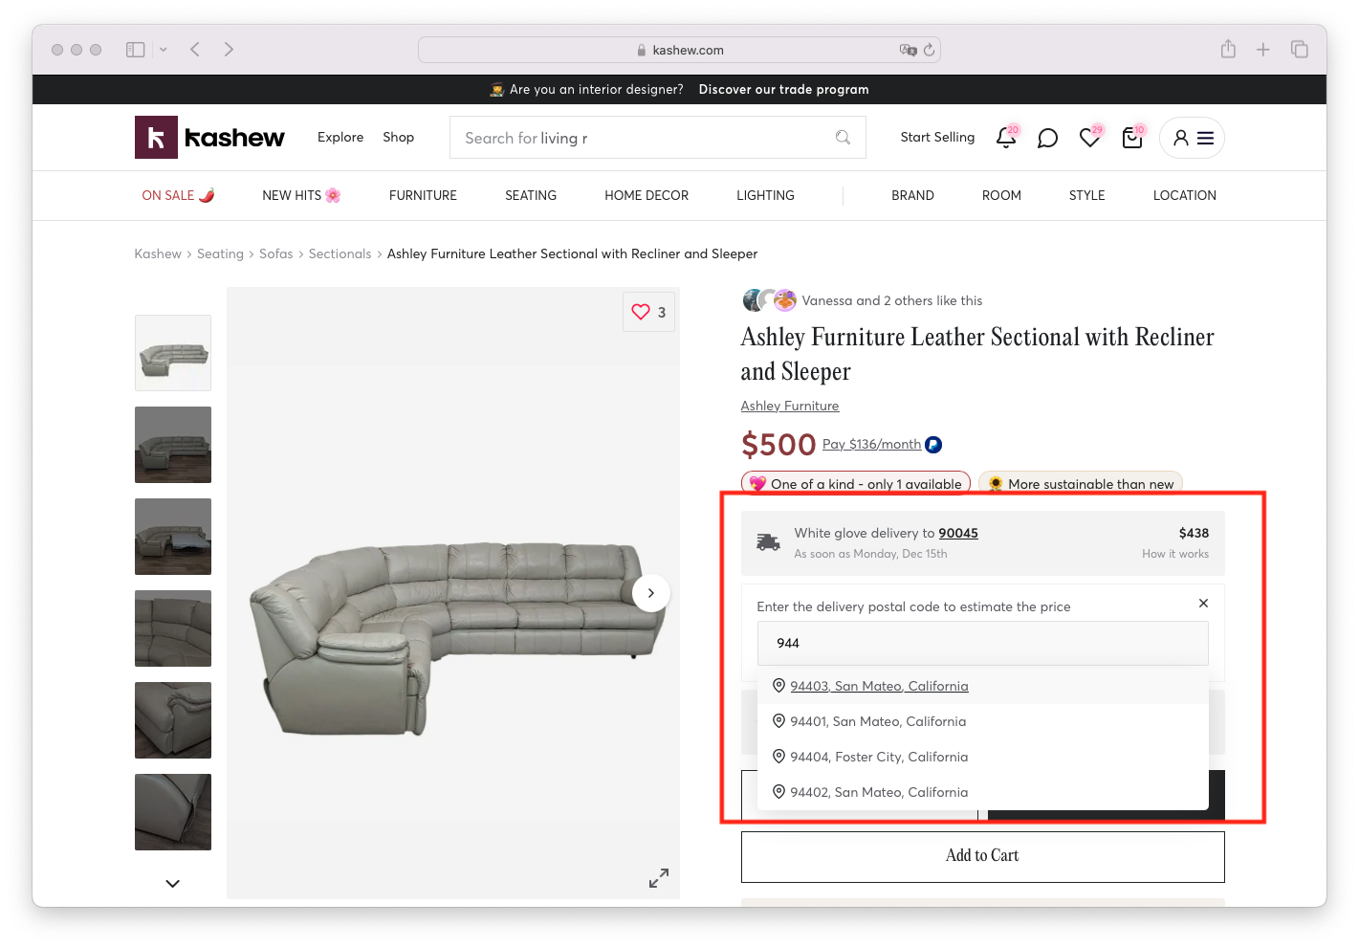The height and width of the screenshot is (947, 1359).
Task: Expand the product image fullscreen
Action: 659,878
